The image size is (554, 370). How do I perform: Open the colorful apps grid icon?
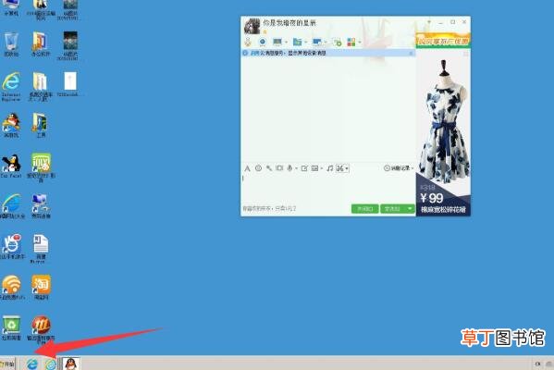(x=351, y=42)
